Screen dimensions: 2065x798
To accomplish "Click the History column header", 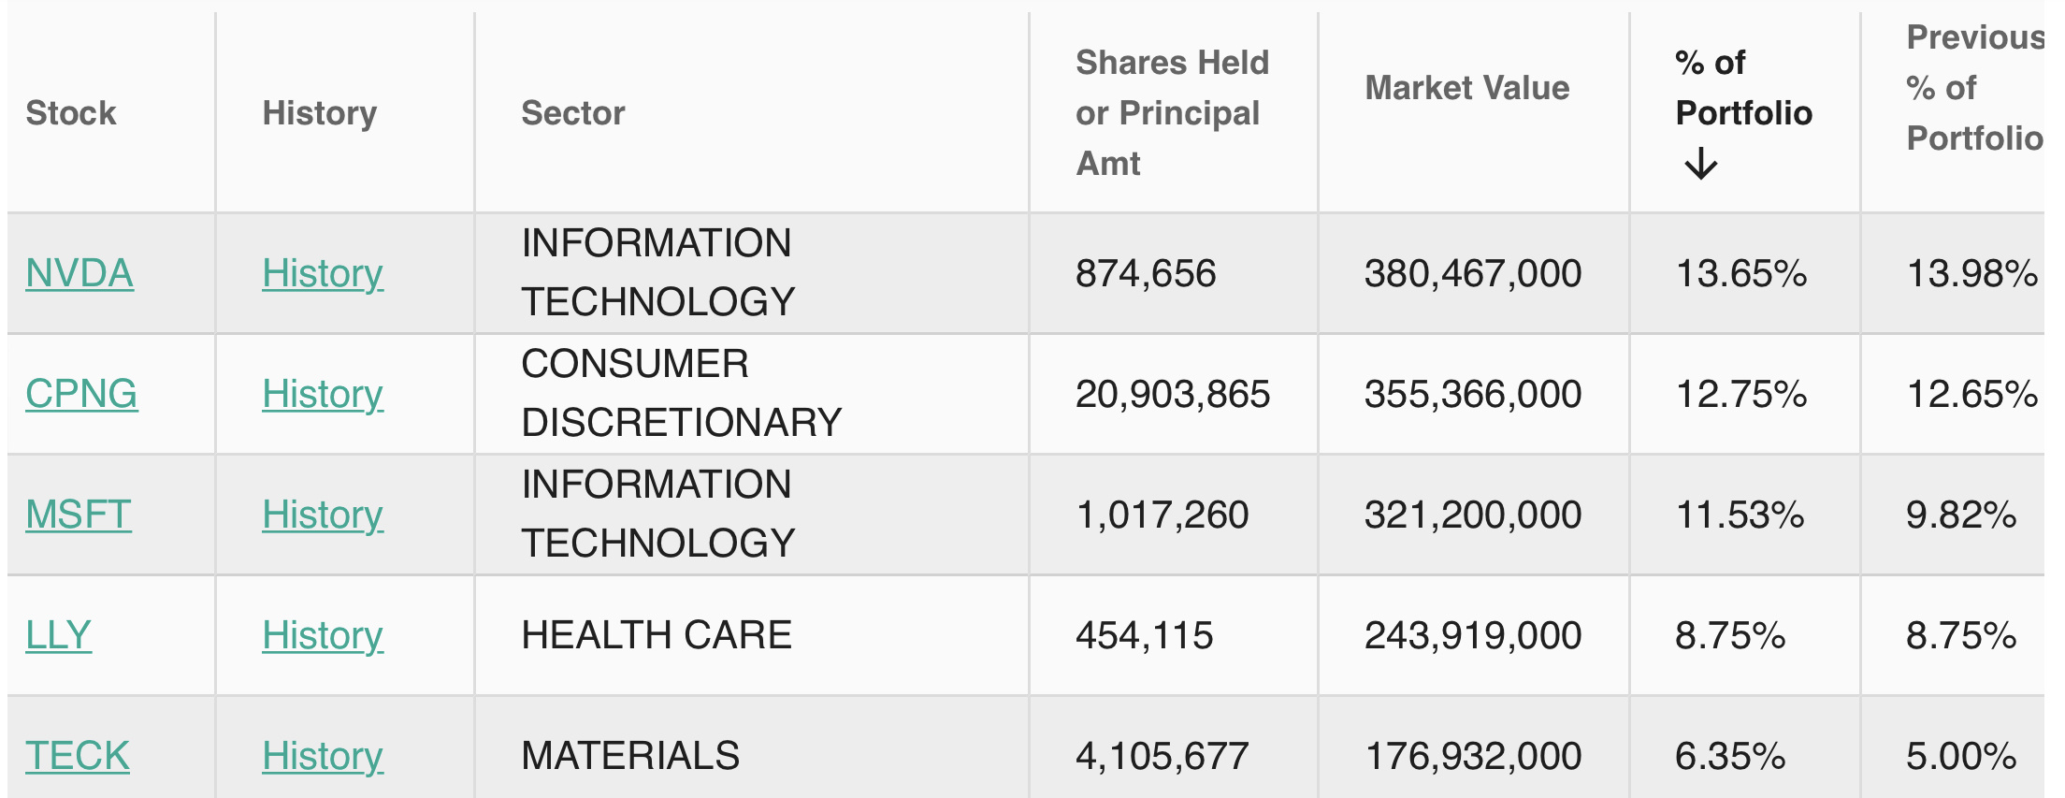I will pyautogui.click(x=320, y=113).
